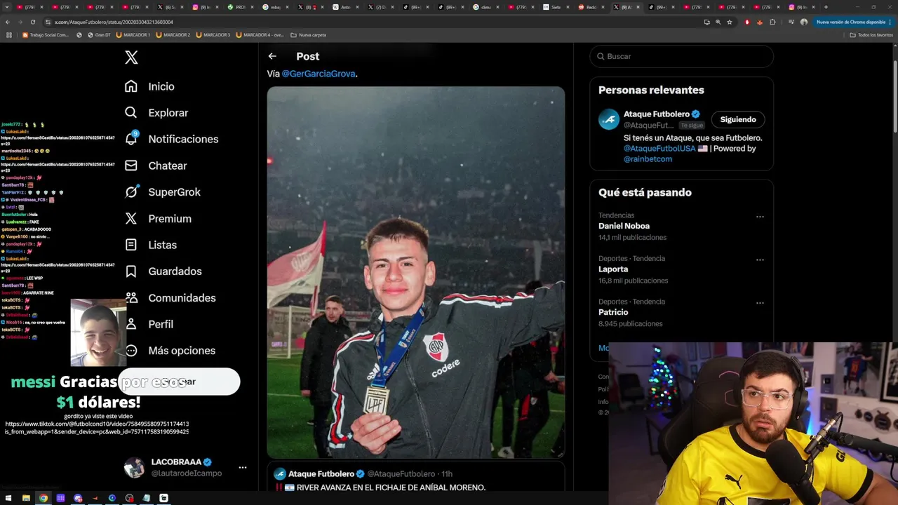Click the install-app icon in address bar
Screen dimensions: 898x505
(706, 22)
